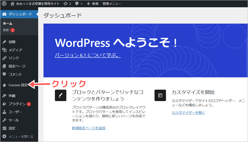Collapse sidebar with メニューを閉じる
This screenshot has height=142, width=248.
click(x=20, y=136)
